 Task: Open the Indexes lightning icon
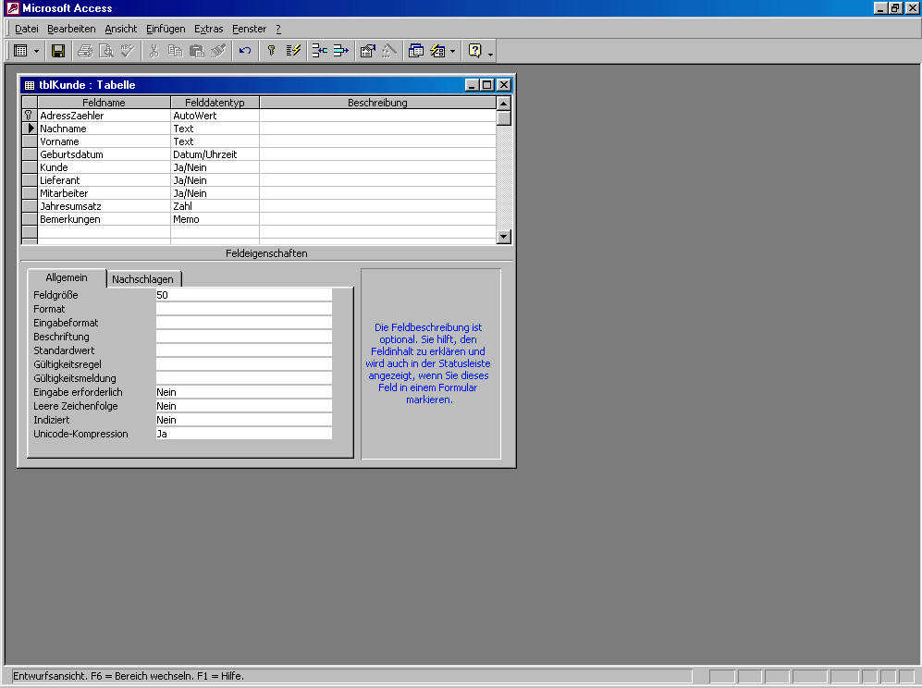click(293, 51)
